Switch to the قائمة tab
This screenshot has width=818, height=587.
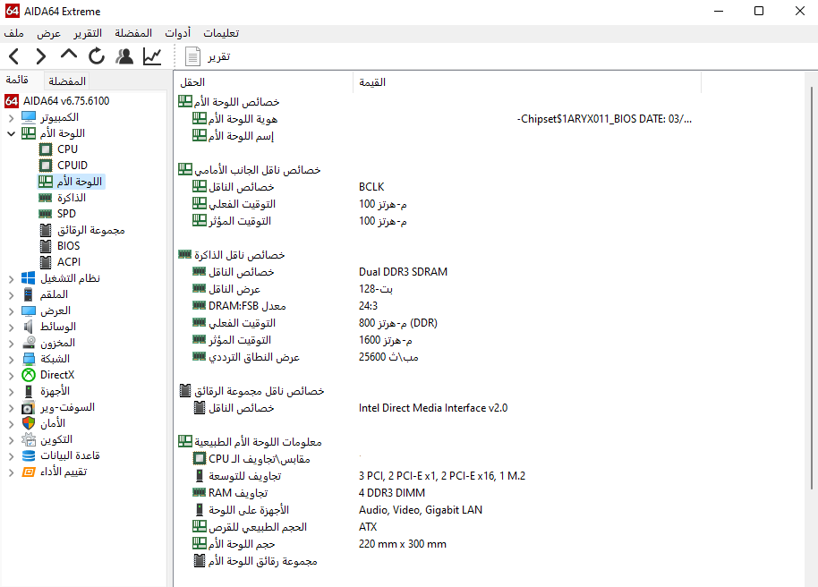[x=17, y=80]
